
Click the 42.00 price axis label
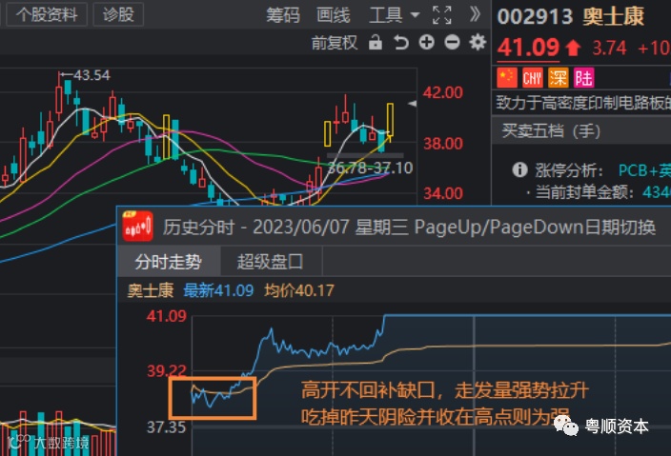click(x=443, y=92)
